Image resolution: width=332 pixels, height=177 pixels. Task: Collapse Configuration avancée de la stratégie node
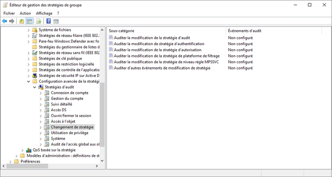pyautogui.click(x=29, y=81)
